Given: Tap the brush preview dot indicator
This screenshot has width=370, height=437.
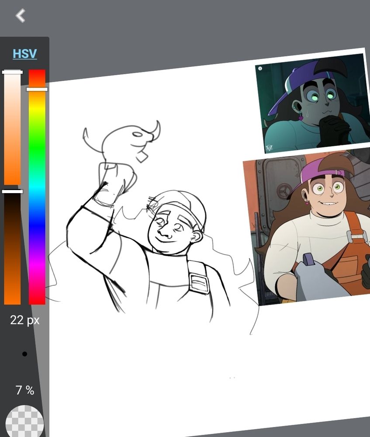Looking at the screenshot, I should point(24,353).
